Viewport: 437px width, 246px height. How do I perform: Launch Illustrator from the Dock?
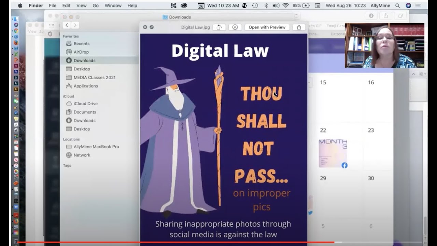click(16, 89)
